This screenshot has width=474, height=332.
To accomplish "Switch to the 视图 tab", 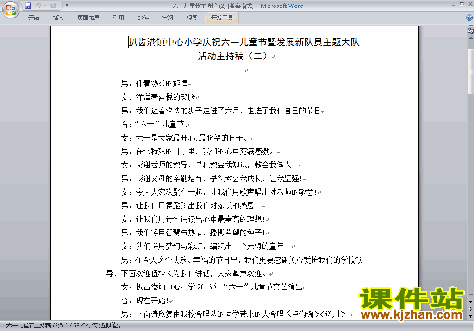I will pyautogui.click(x=192, y=18).
